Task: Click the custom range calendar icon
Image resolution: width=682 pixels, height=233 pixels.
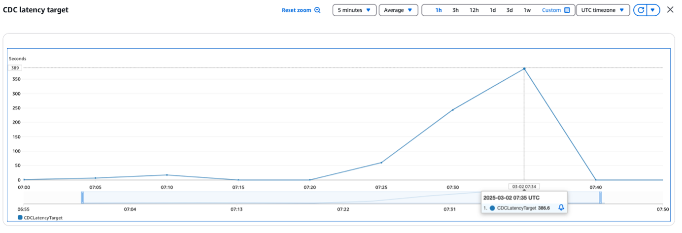Action: tap(567, 10)
